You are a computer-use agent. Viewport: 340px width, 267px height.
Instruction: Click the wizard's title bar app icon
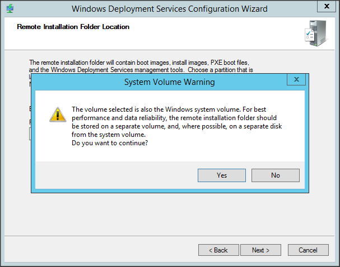coord(10,8)
